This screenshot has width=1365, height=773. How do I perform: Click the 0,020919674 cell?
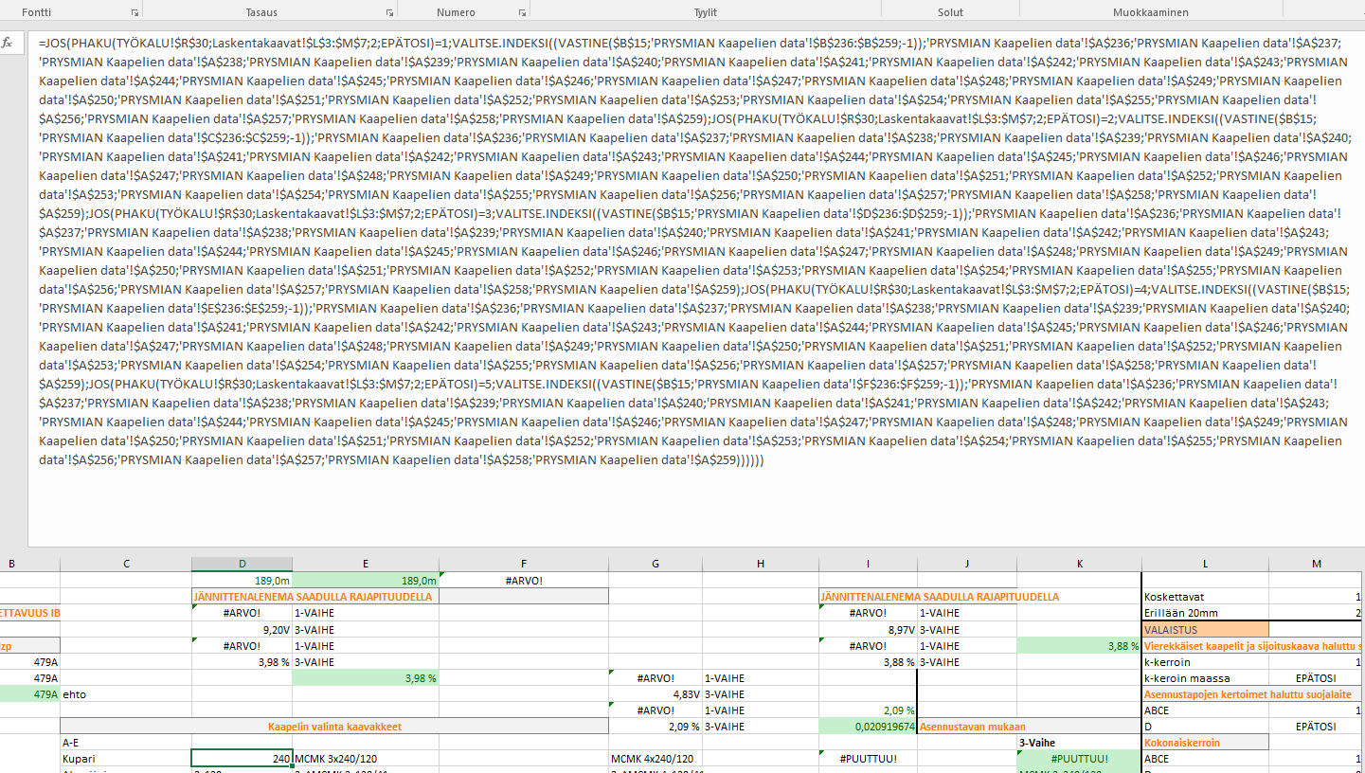coord(868,727)
